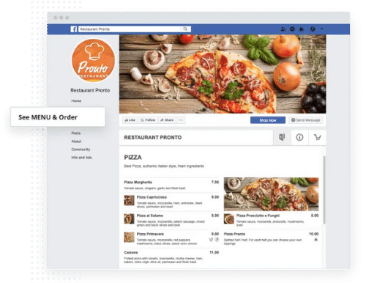This screenshot has height=283, width=366.
Task: Click the search magnifier icon
Action: coord(185,29)
